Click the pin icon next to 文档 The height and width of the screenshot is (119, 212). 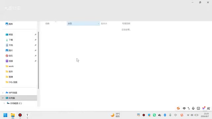pyautogui.click(x=35, y=45)
